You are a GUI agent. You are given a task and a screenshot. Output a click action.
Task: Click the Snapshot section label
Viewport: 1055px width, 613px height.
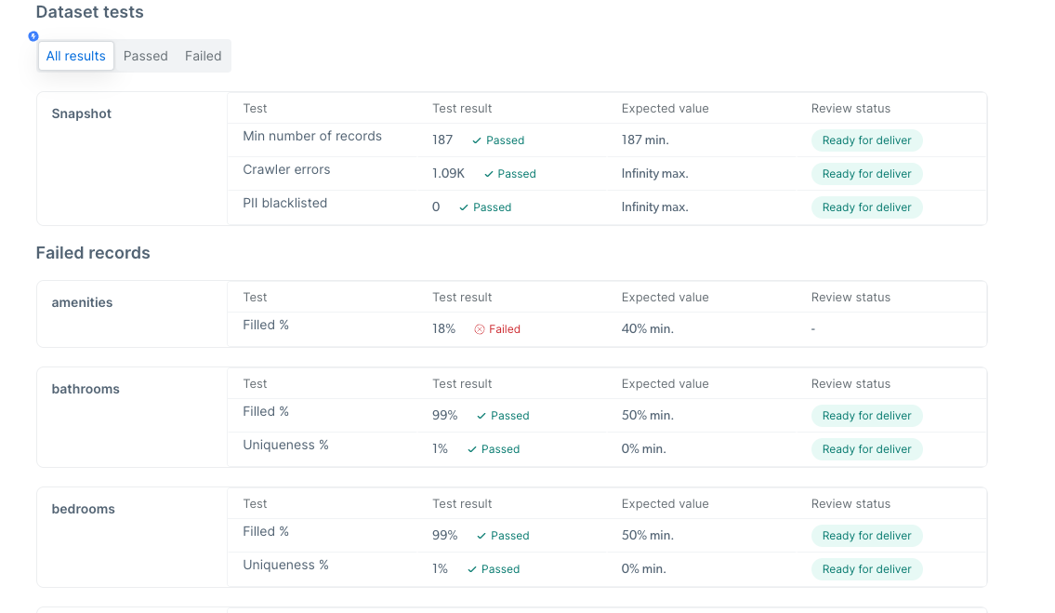(81, 113)
